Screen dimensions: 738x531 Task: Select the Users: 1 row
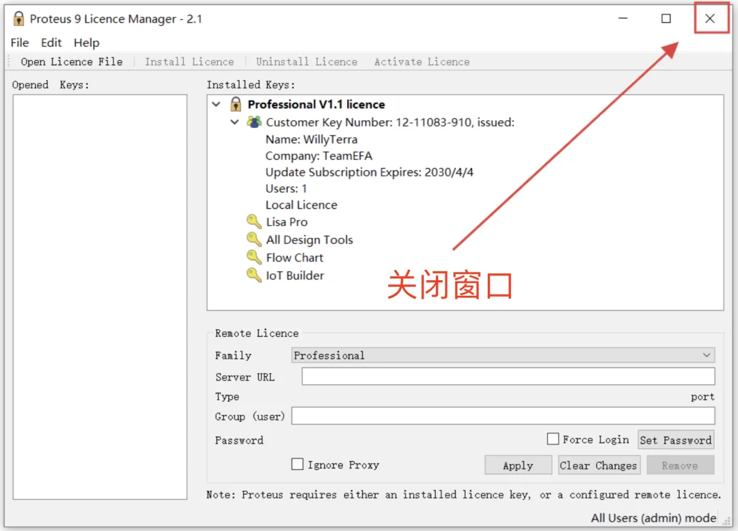point(286,189)
